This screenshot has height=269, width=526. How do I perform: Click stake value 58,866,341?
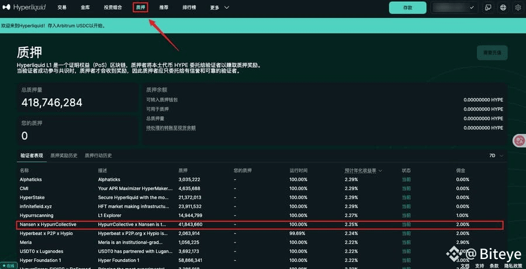point(191,260)
